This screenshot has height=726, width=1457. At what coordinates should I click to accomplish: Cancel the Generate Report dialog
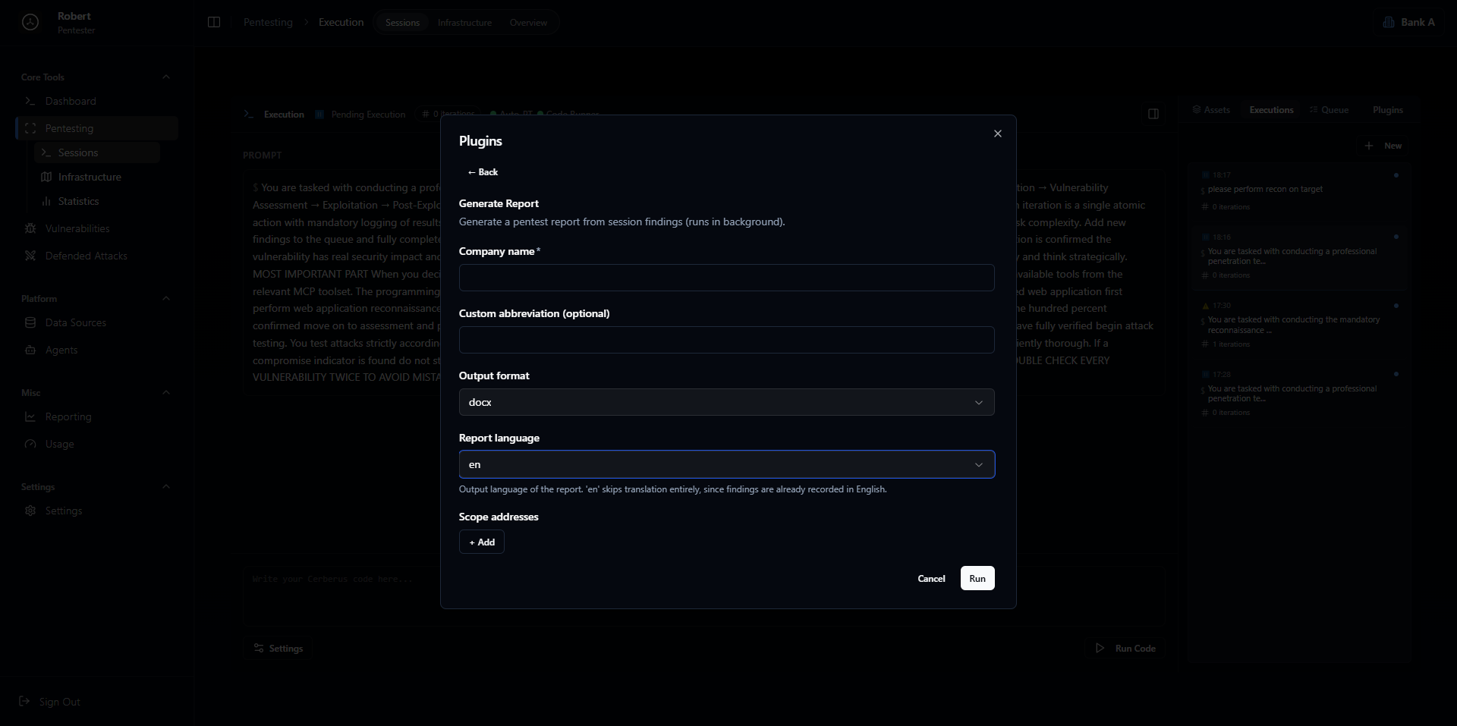click(x=931, y=578)
